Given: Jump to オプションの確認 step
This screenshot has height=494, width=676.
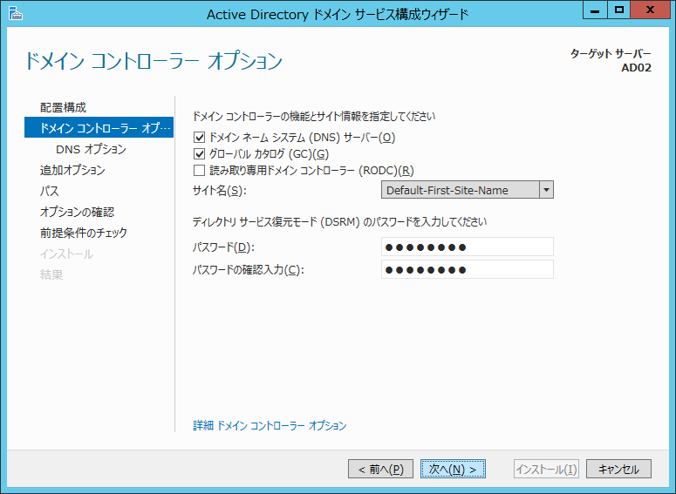Looking at the screenshot, I should tap(77, 212).
